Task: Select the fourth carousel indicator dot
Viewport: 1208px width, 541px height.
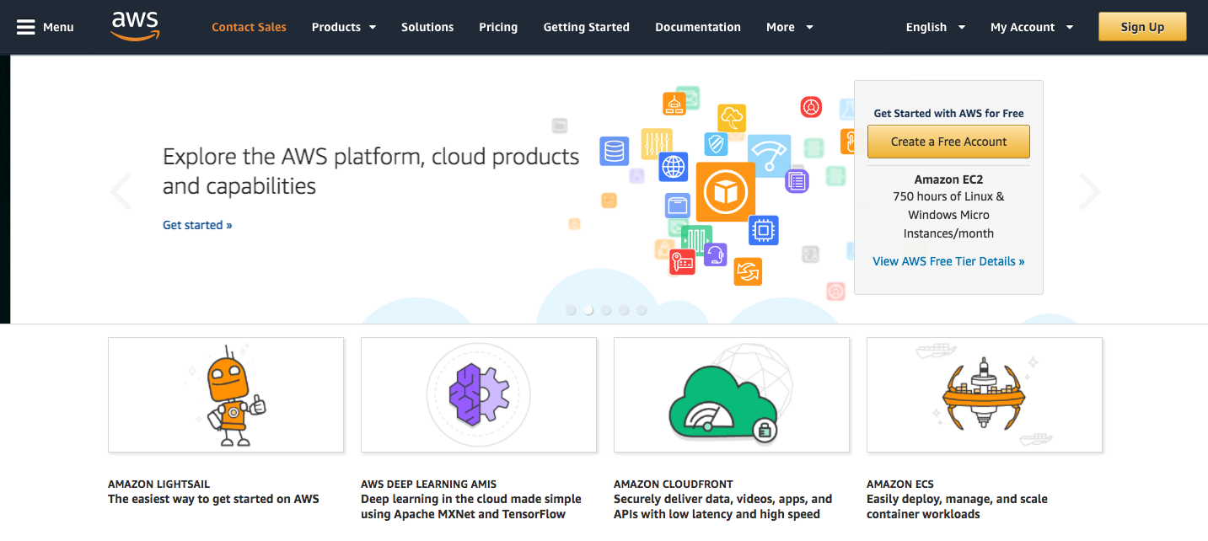Action: [624, 310]
